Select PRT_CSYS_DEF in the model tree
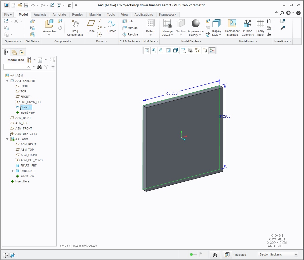Image resolution: width=304 pixels, height=260 pixels. [31, 102]
